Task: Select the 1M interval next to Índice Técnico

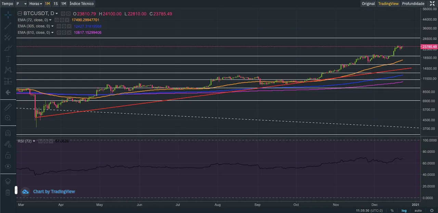Action: [x=64, y=3]
